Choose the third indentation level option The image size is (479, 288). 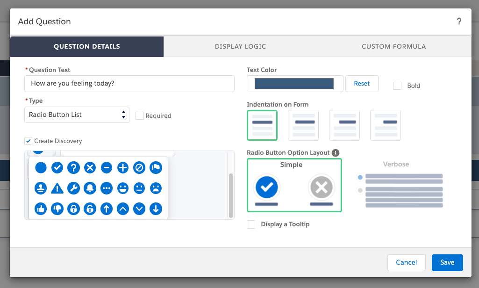(344, 125)
